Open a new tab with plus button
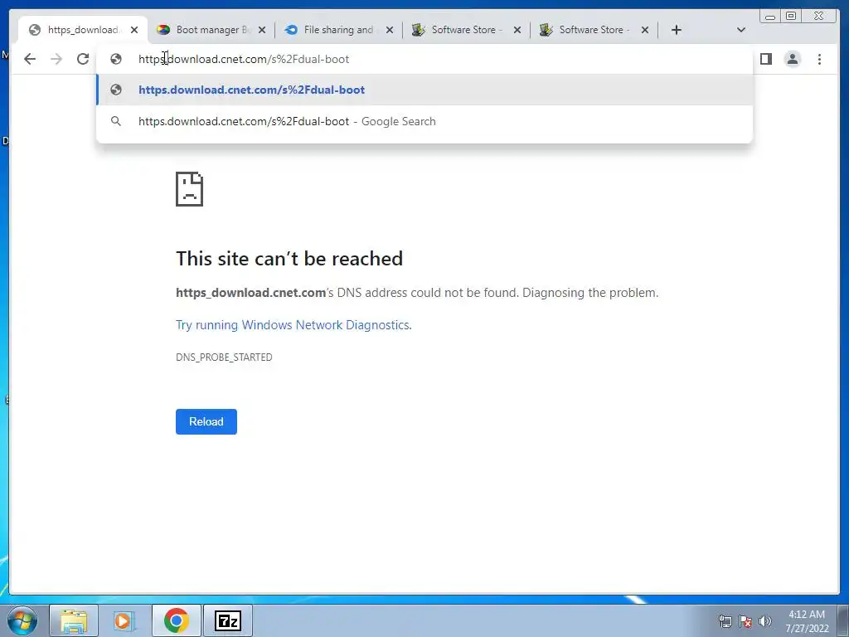The height and width of the screenshot is (637, 849). pyautogui.click(x=676, y=30)
